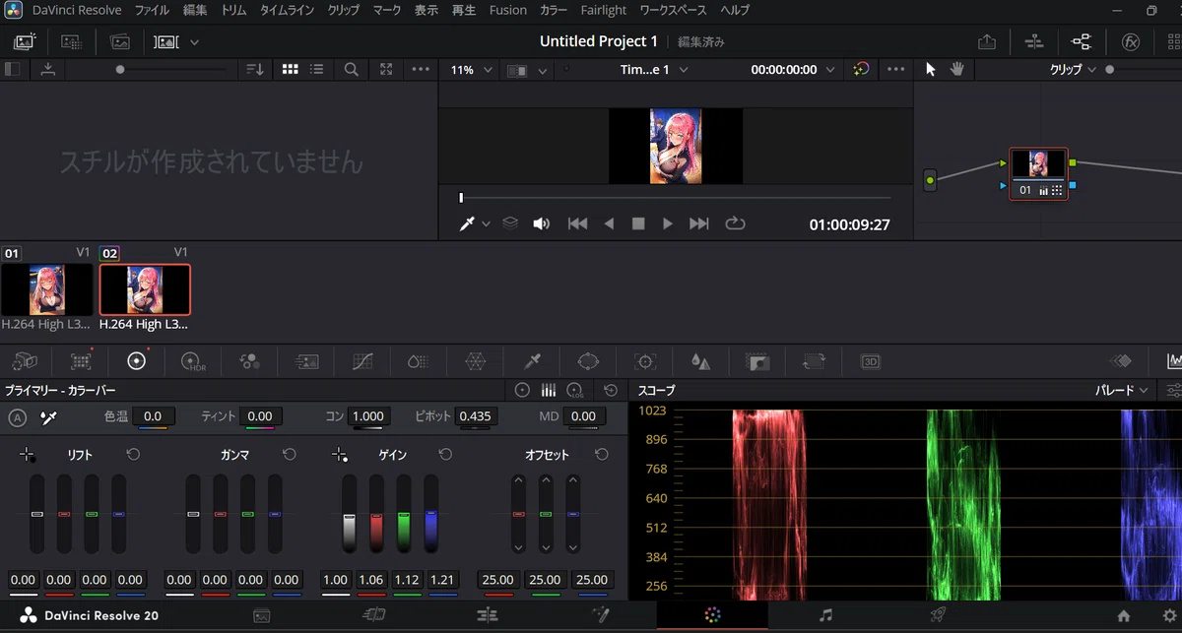Show the Nodes editor icon

tap(1082, 42)
